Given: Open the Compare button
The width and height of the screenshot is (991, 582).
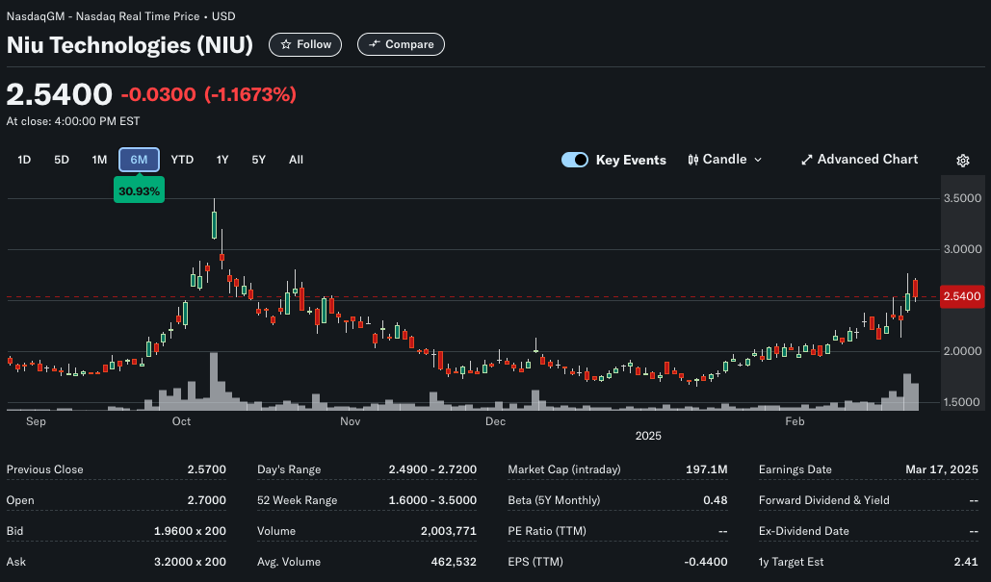Looking at the screenshot, I should pos(401,45).
